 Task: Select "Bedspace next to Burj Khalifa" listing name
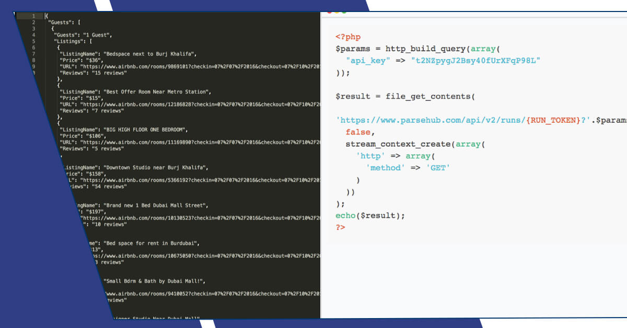[x=150, y=54]
